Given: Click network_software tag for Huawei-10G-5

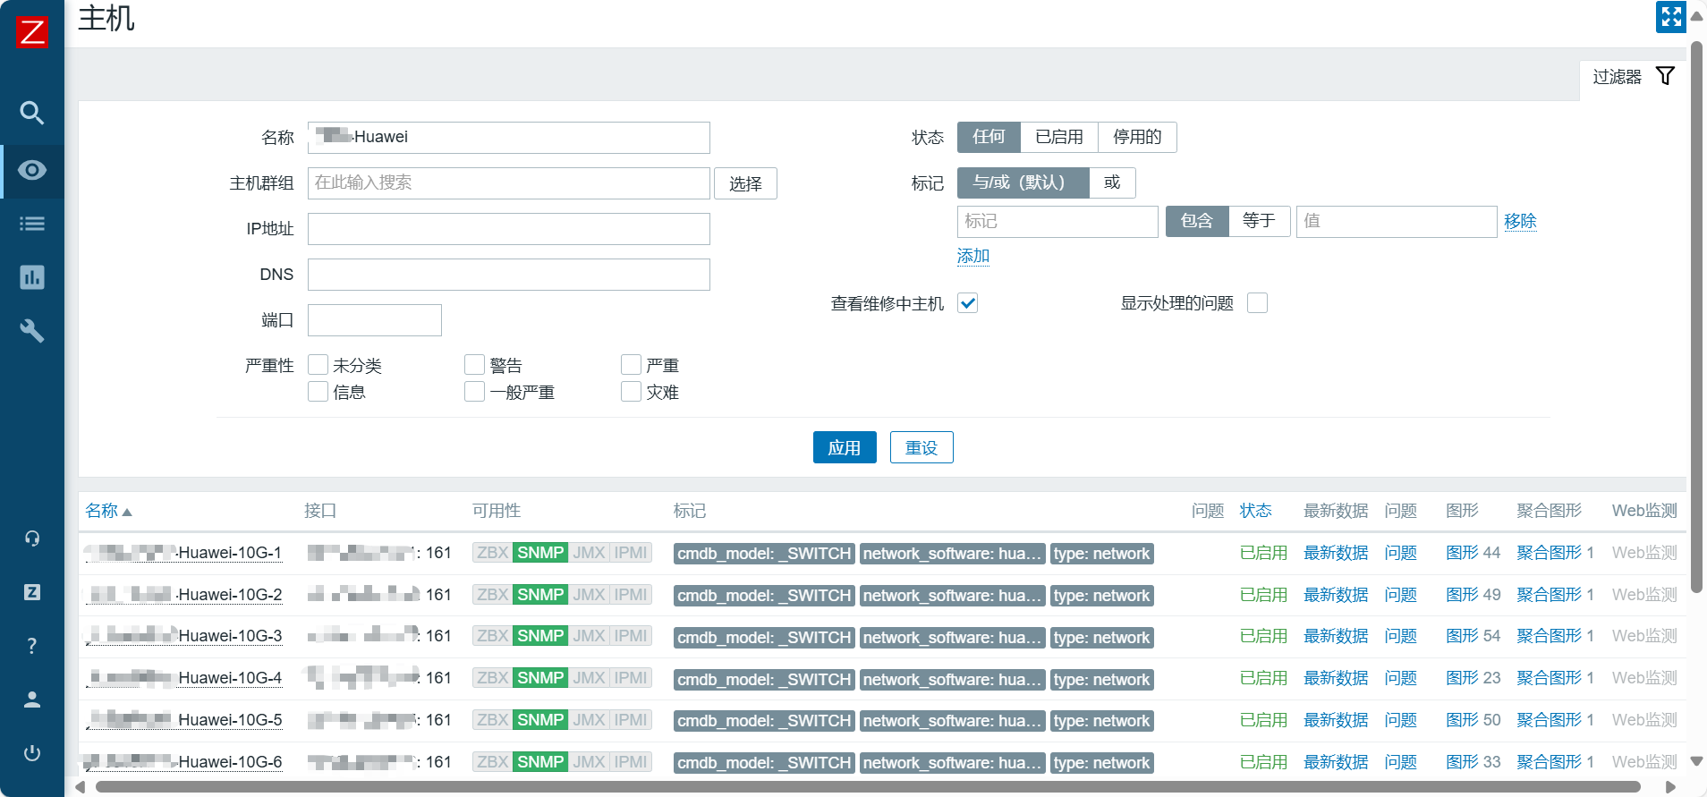Looking at the screenshot, I should click(x=952, y=721).
